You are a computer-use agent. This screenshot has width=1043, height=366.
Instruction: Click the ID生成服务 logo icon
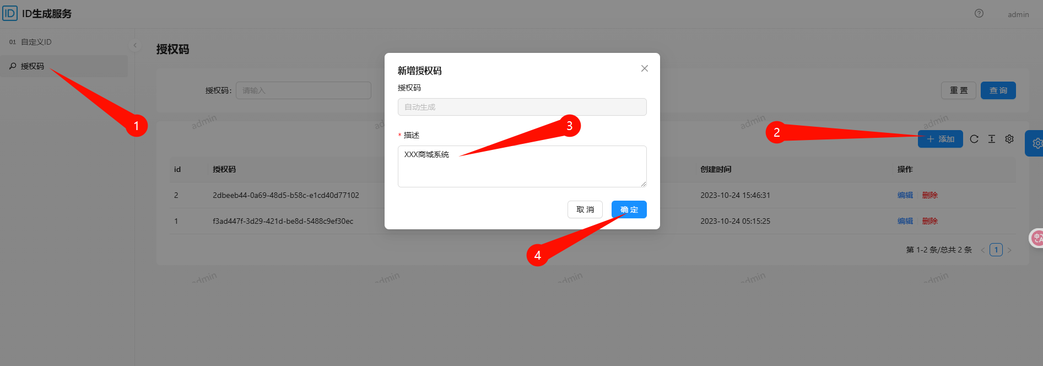10,13
